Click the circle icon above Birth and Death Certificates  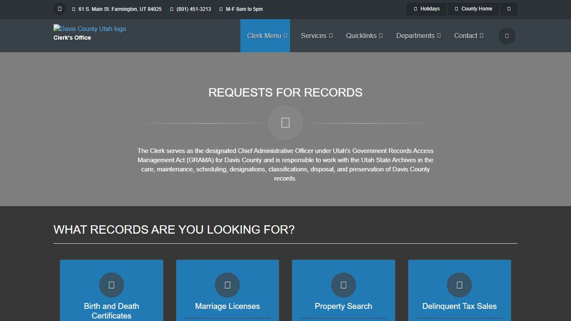[112, 285]
